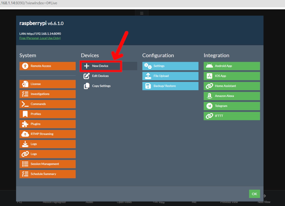Viewport: 285px width, 206px height.
Task: Open the Android App integration
Action: [232, 66]
